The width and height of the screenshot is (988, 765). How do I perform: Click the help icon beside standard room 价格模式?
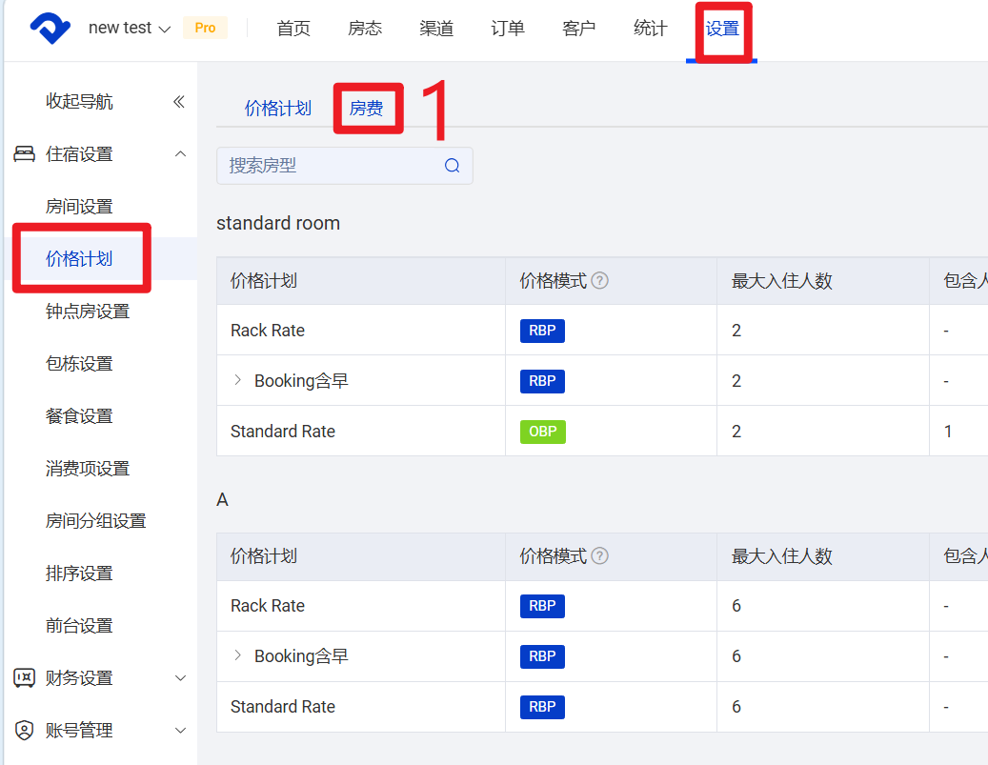point(600,280)
